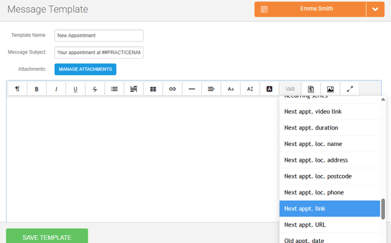Click the document/file toolbar icon
This screenshot has width=391, height=243.
click(x=311, y=89)
